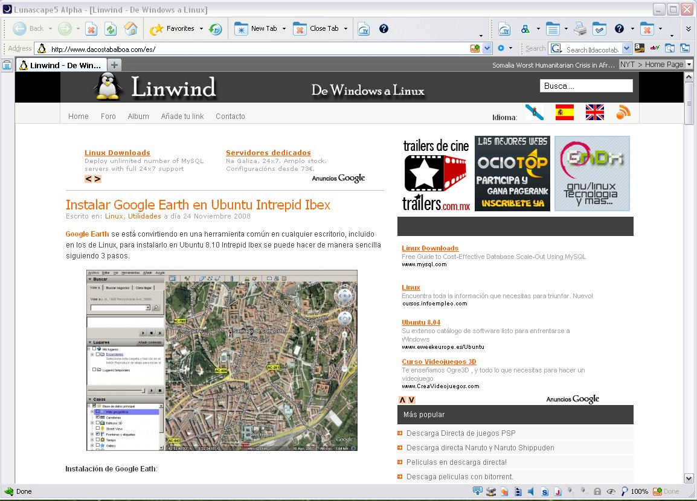Open the Linux Downloads ad link above the article
The width and height of the screenshot is (697, 501).
[x=117, y=153]
